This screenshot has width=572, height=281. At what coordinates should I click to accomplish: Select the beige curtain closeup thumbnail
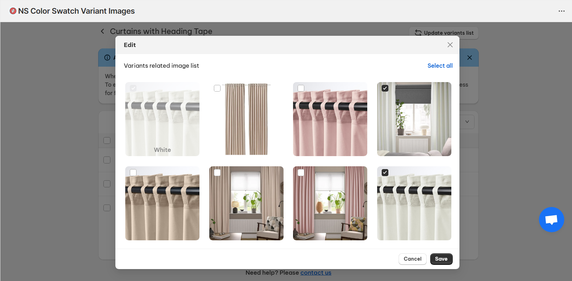(x=162, y=203)
